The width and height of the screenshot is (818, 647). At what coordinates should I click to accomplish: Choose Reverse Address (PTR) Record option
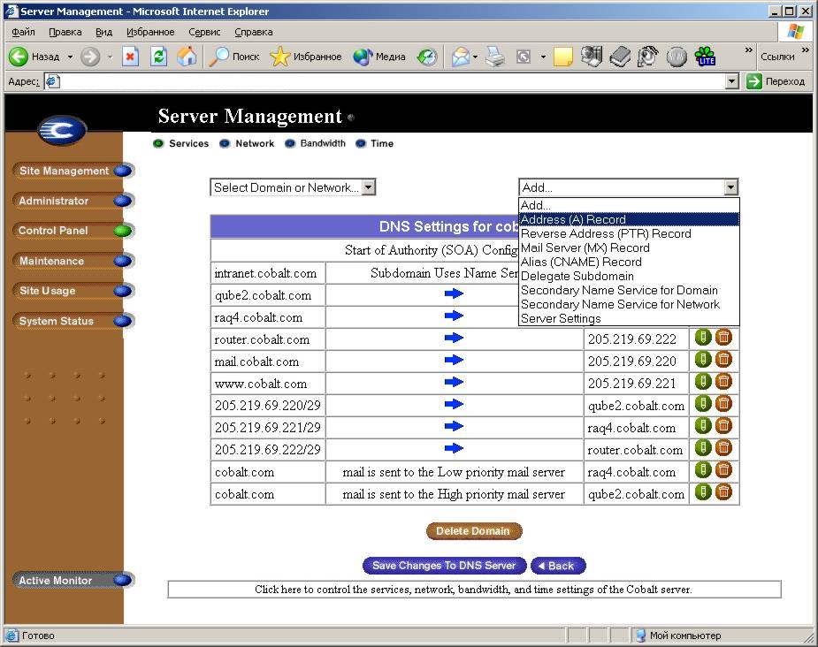click(x=629, y=233)
